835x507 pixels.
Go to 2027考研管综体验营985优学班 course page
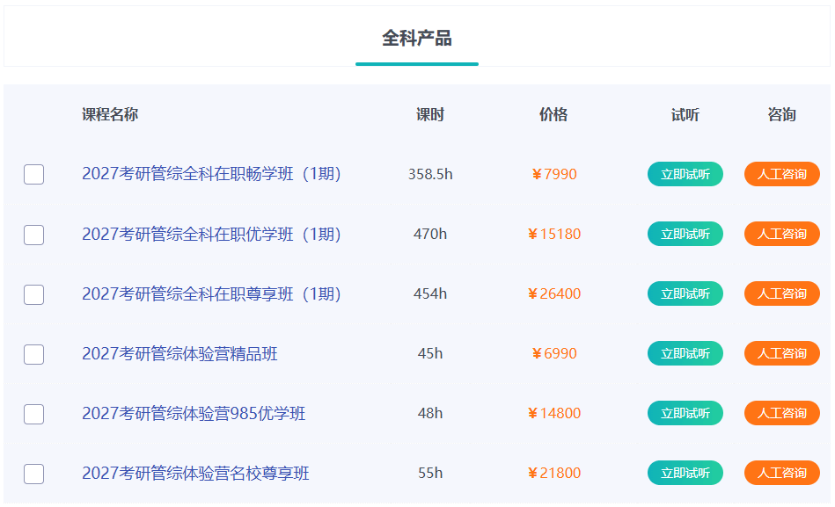194,414
